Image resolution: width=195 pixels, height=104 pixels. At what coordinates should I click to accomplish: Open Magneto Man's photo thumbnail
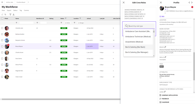coord(7,71)
